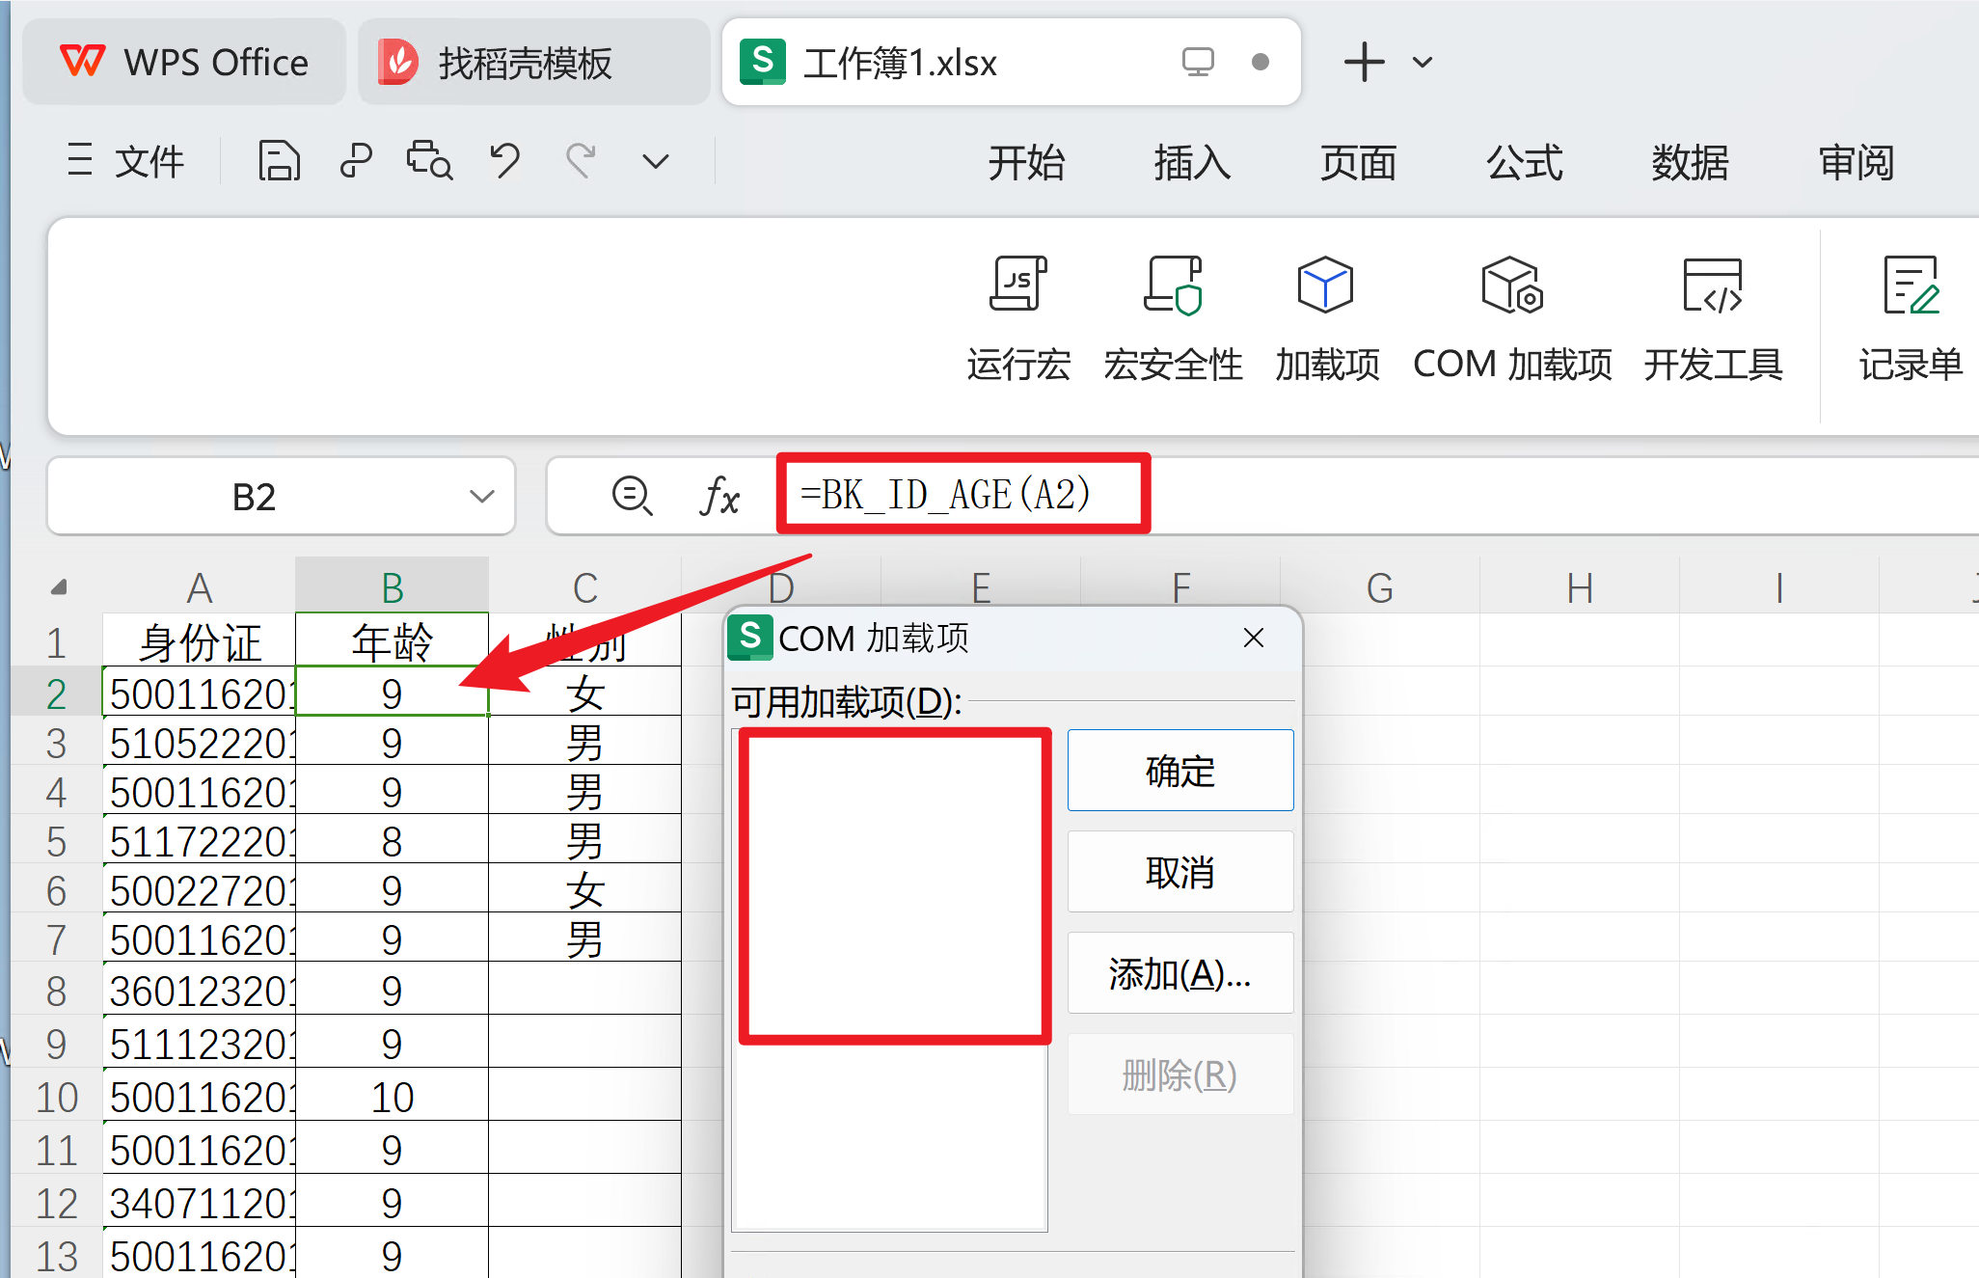Click header cell 年龄
1979x1278 pixels.
click(x=393, y=641)
